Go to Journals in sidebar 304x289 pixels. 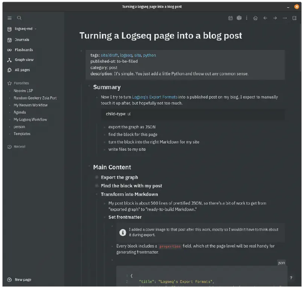pos(22,40)
